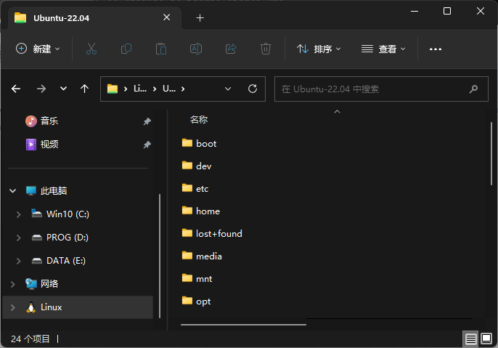Go forward with the right arrow

(41, 89)
